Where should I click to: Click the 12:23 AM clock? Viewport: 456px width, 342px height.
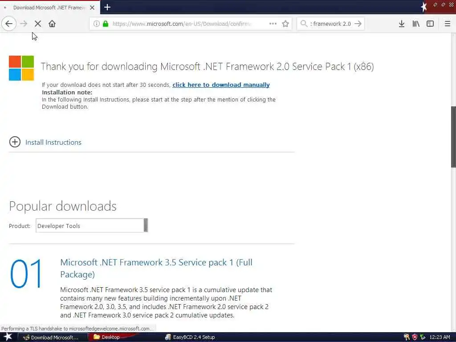(x=440, y=338)
